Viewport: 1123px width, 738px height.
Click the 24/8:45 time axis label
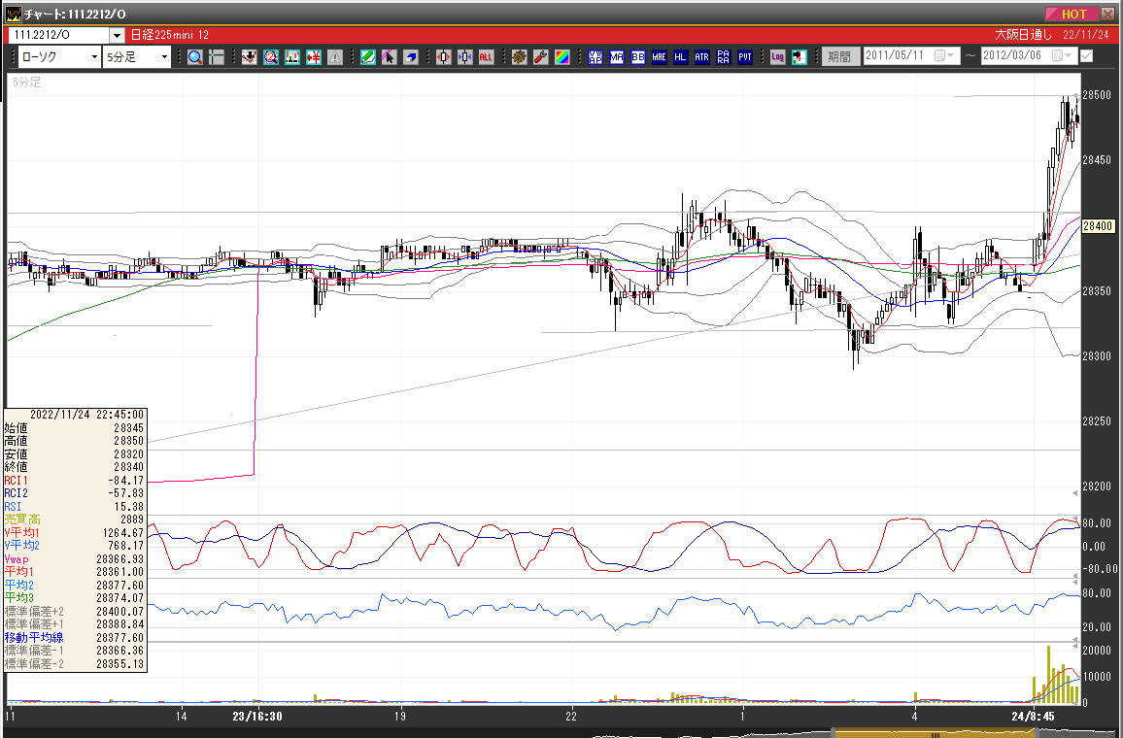1032,716
